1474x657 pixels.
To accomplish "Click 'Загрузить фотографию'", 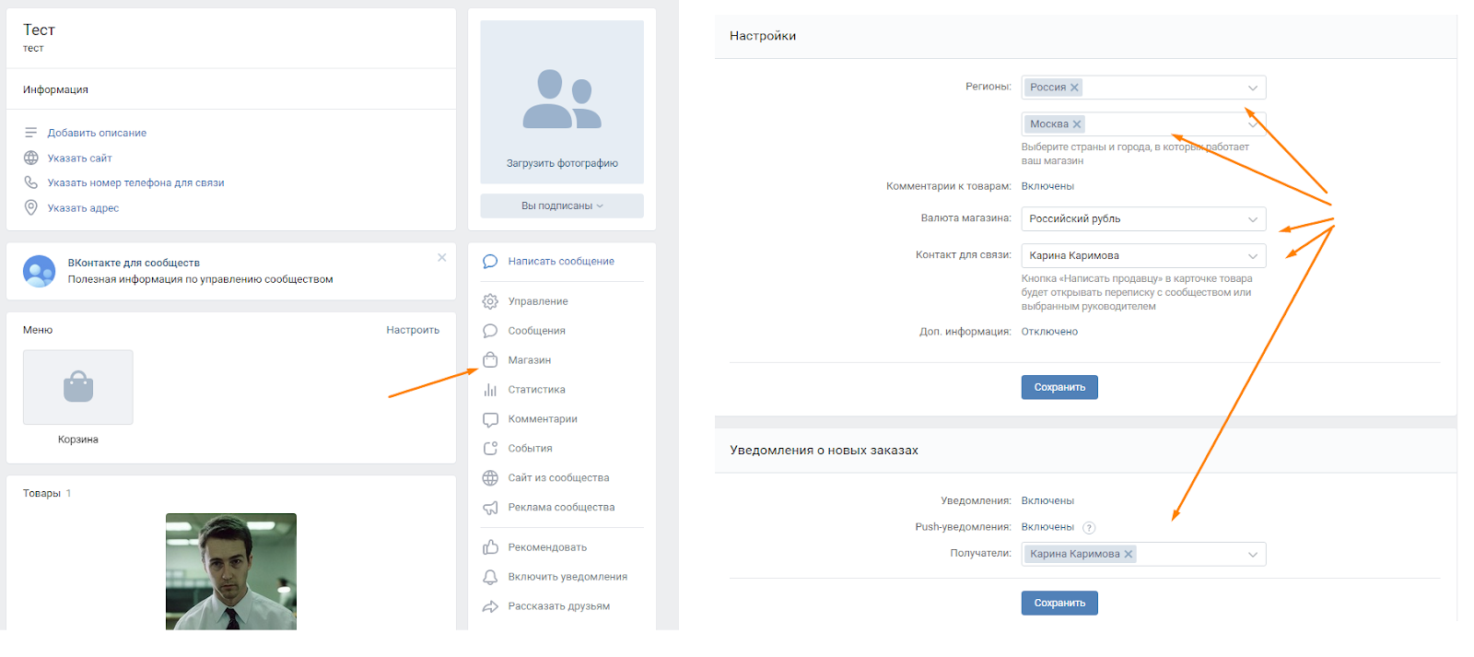I will point(562,163).
